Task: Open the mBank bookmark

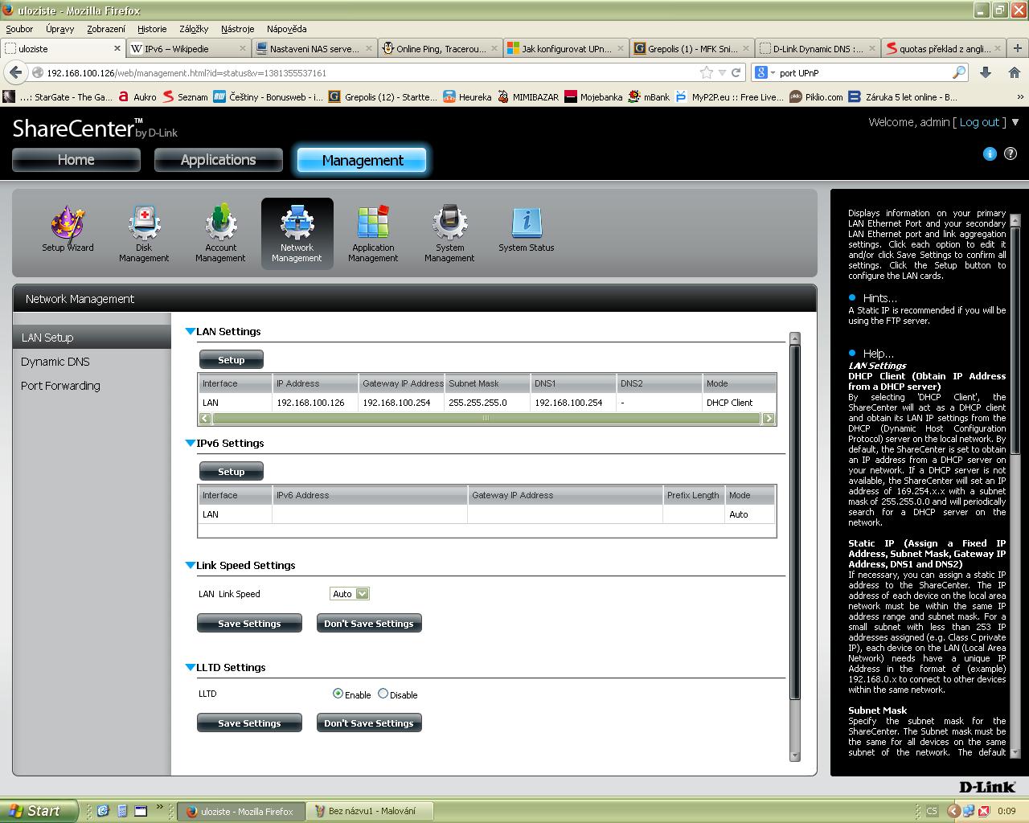Action: click(x=650, y=96)
